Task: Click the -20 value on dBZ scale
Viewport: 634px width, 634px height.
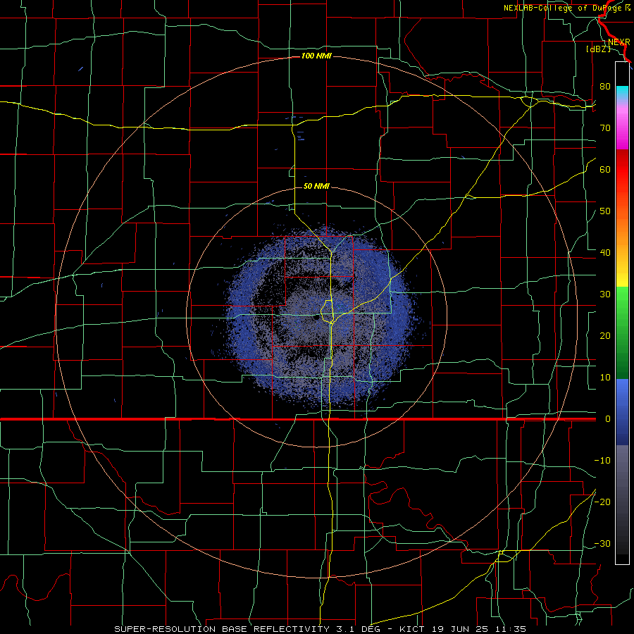Action: click(602, 502)
